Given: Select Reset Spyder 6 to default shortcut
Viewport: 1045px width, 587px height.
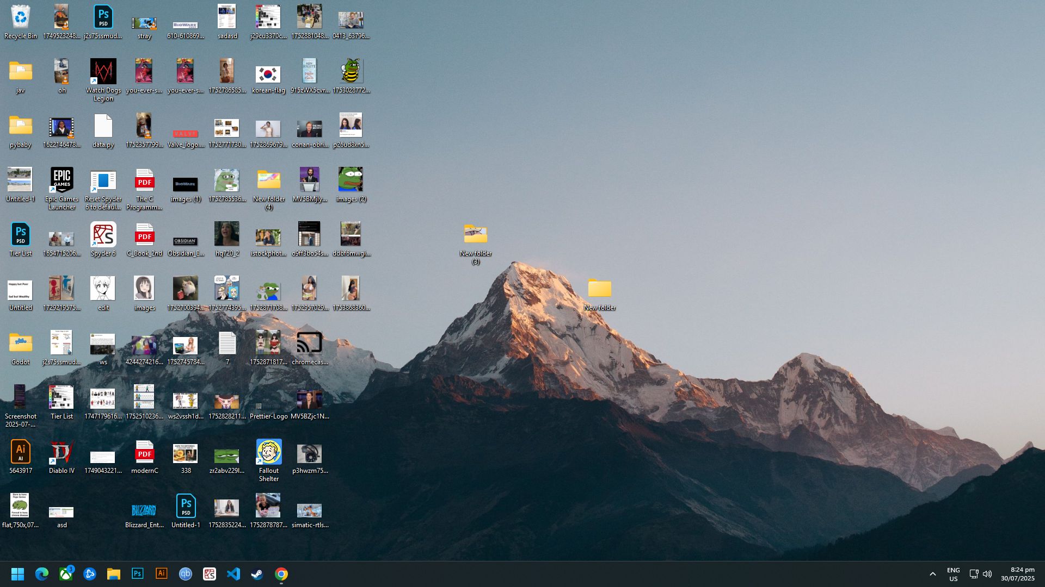Looking at the screenshot, I should 103,189.
